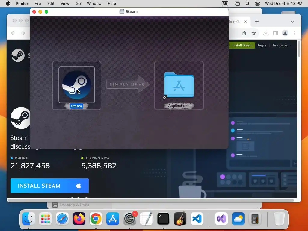Viewport: 308px width, 231px height.
Task: Open Firefox from the Dock
Action: [79, 219]
